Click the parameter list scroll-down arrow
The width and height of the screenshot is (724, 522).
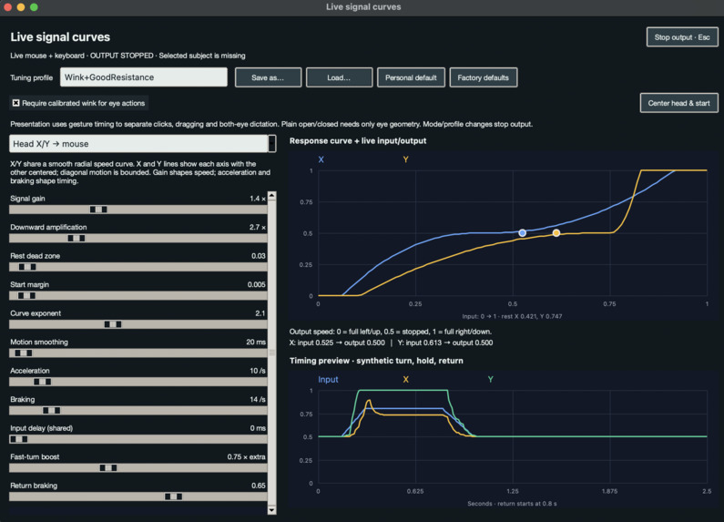[272, 510]
